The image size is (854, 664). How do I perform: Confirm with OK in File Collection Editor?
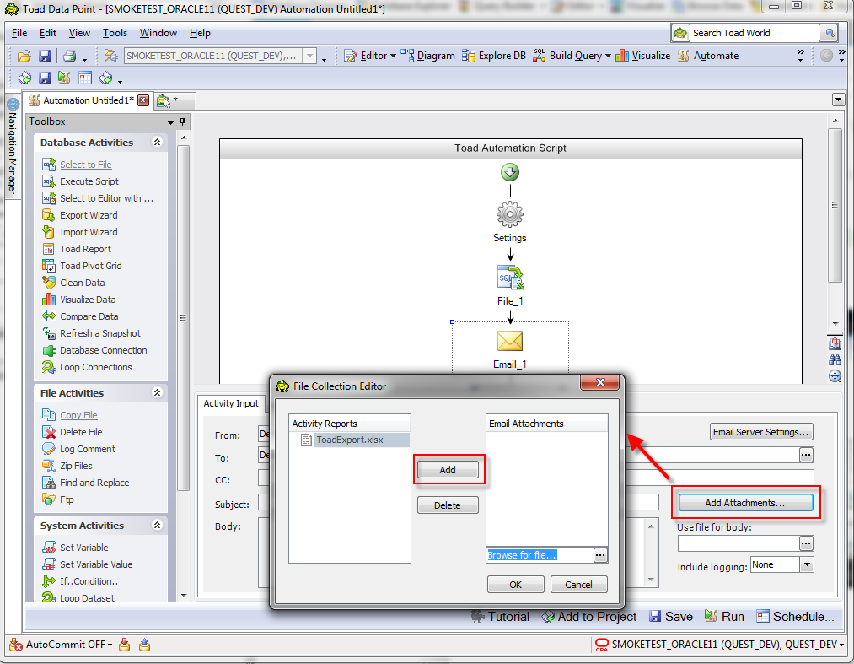515,585
